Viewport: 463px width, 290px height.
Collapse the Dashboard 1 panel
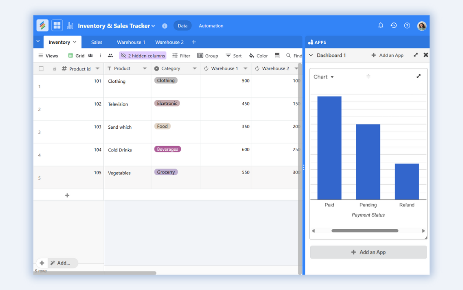coord(311,55)
